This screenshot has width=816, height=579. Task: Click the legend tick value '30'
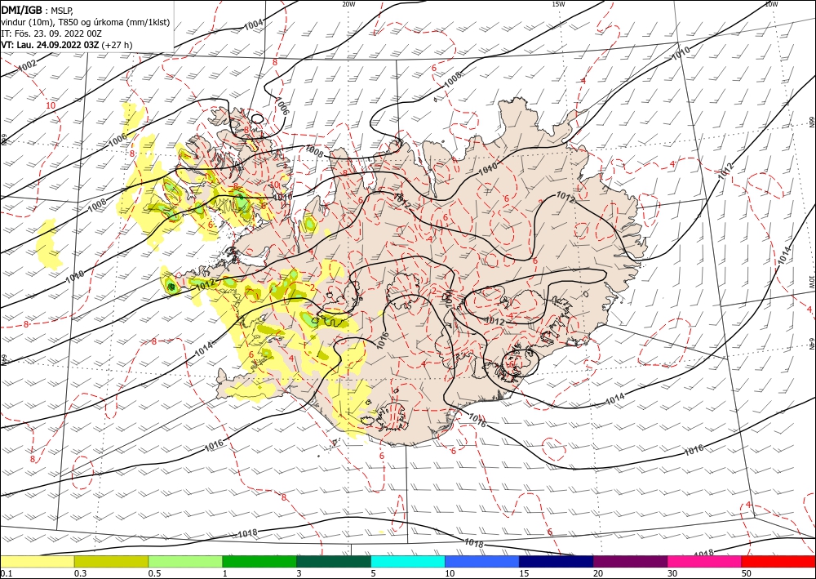pyautogui.click(x=672, y=573)
